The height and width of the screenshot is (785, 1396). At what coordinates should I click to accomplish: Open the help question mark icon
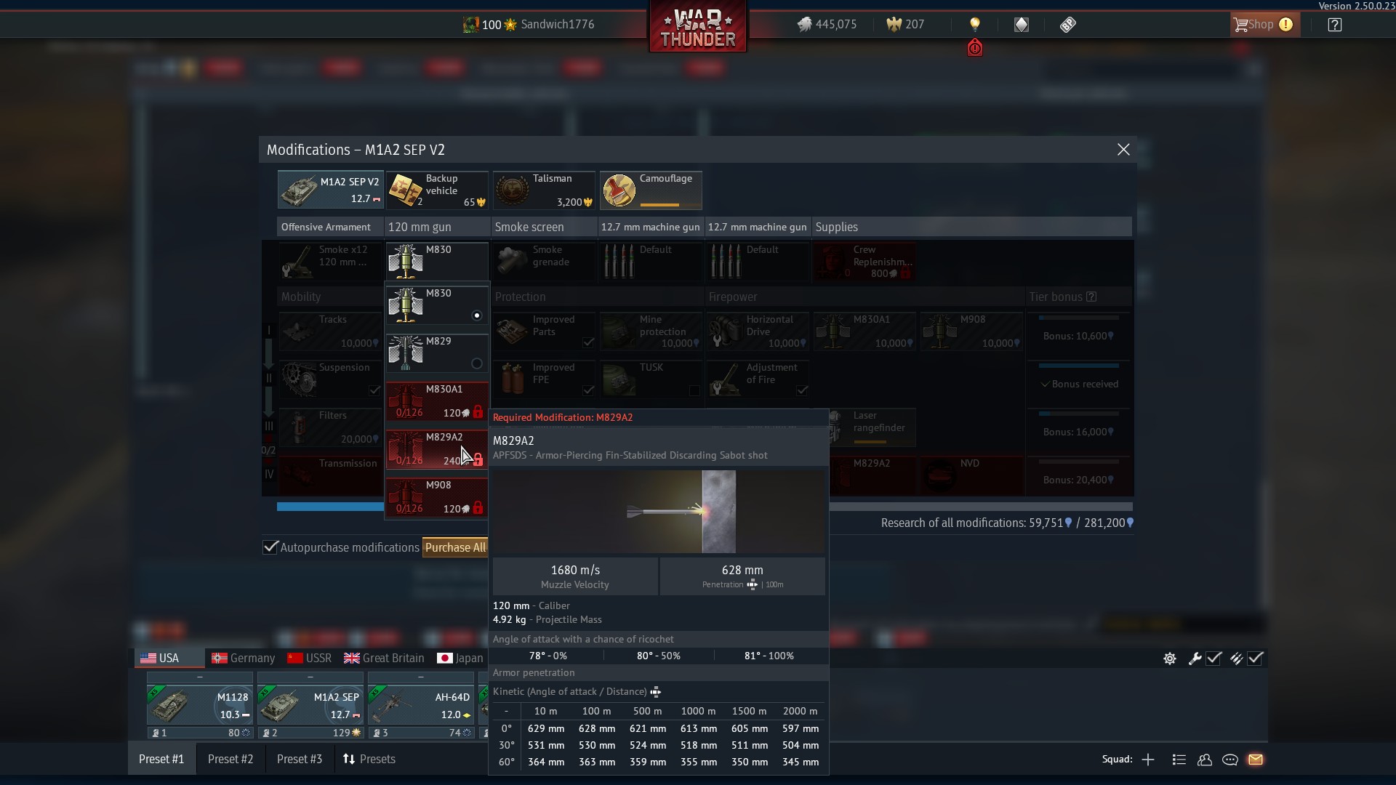click(1334, 25)
